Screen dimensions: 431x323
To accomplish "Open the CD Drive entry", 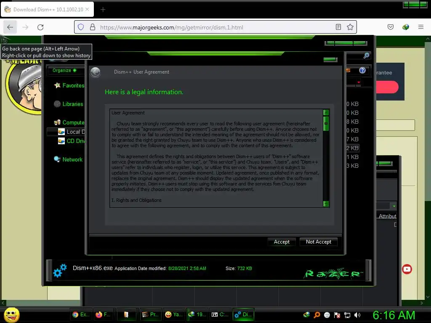I will [x=76, y=141].
